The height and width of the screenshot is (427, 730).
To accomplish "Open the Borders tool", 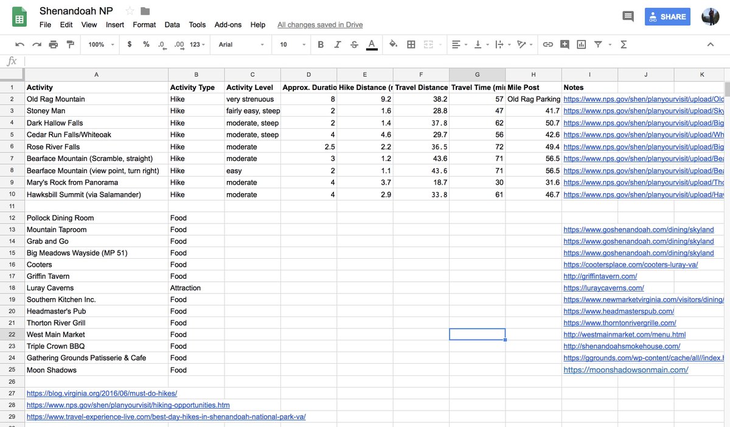I will point(411,44).
